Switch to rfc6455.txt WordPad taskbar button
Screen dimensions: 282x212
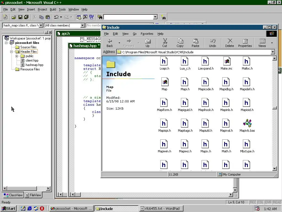[x=161, y=209]
